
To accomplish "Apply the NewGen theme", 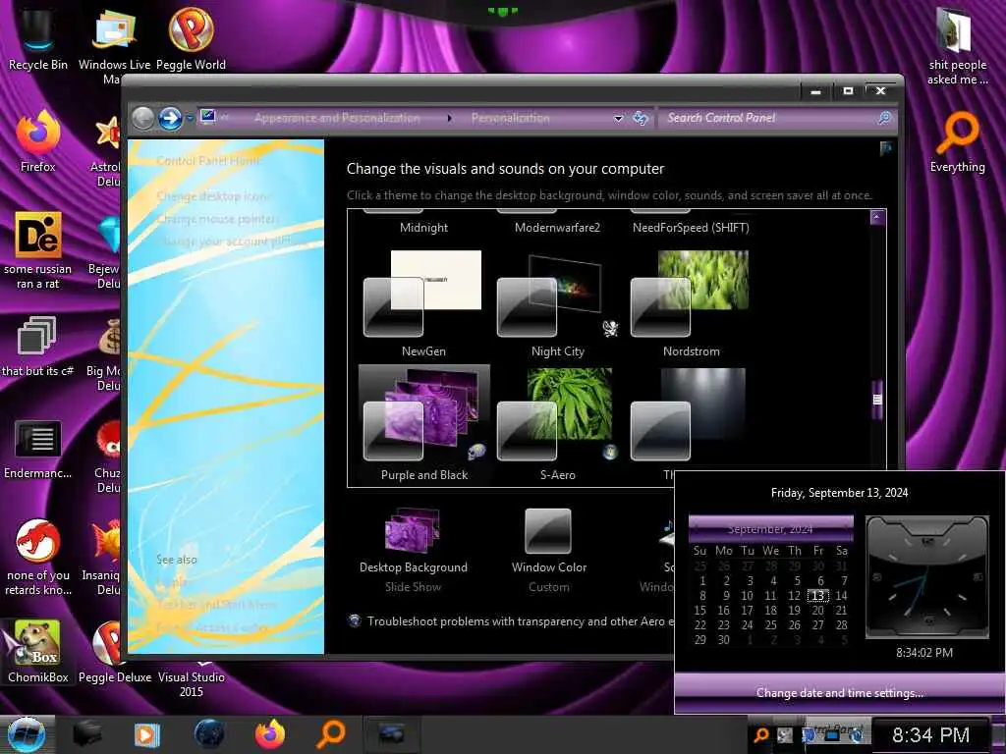I will pyautogui.click(x=423, y=302).
